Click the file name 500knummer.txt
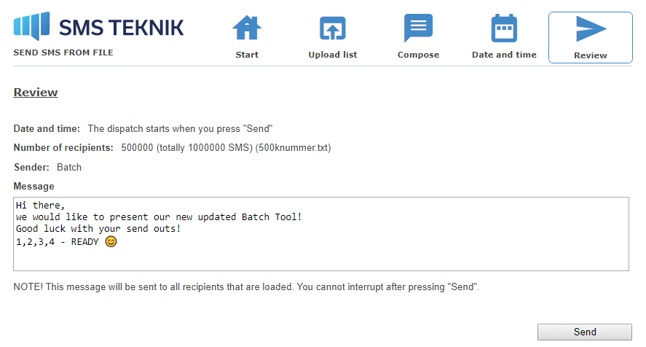The height and width of the screenshot is (347, 646). pyautogui.click(x=293, y=148)
